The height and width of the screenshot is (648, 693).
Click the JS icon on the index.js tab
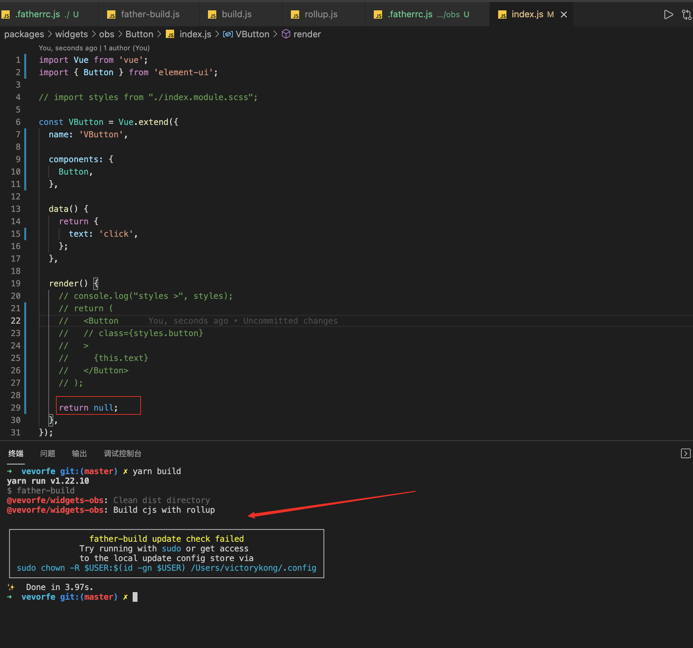tap(502, 14)
